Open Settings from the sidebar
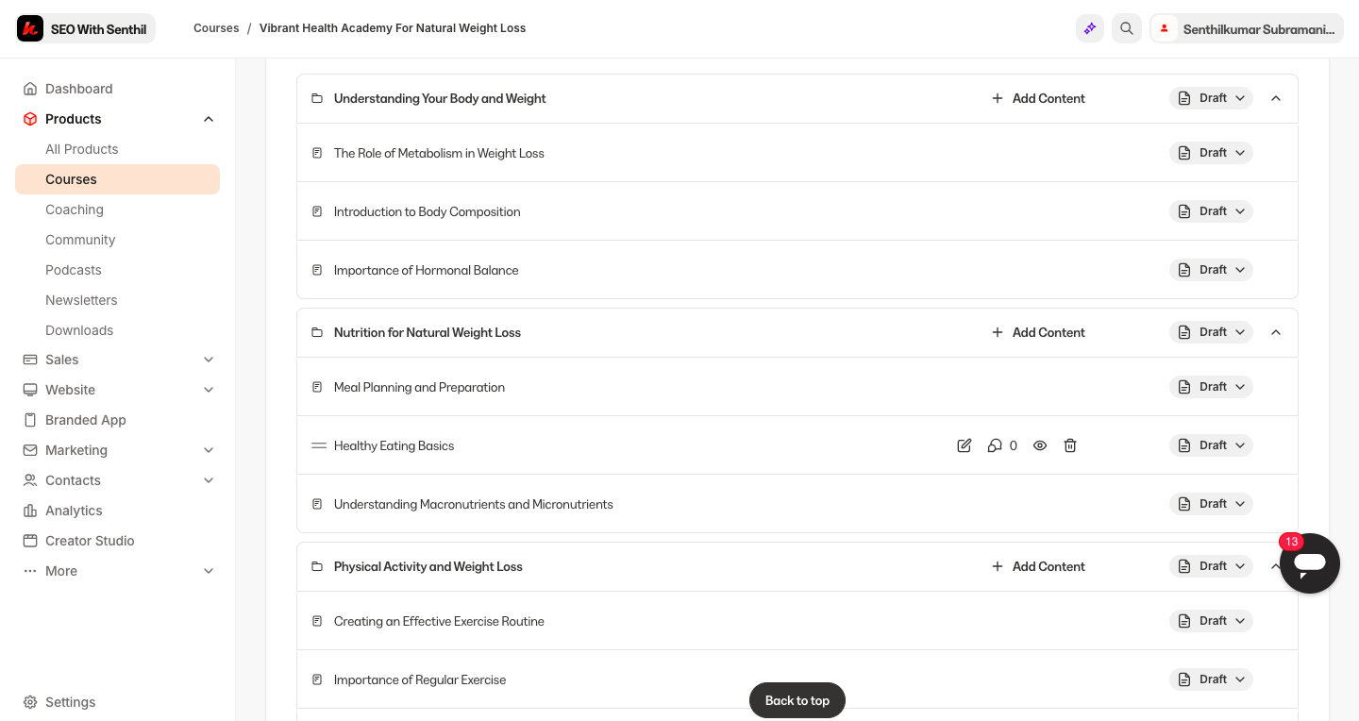This screenshot has width=1359, height=721. (70, 702)
